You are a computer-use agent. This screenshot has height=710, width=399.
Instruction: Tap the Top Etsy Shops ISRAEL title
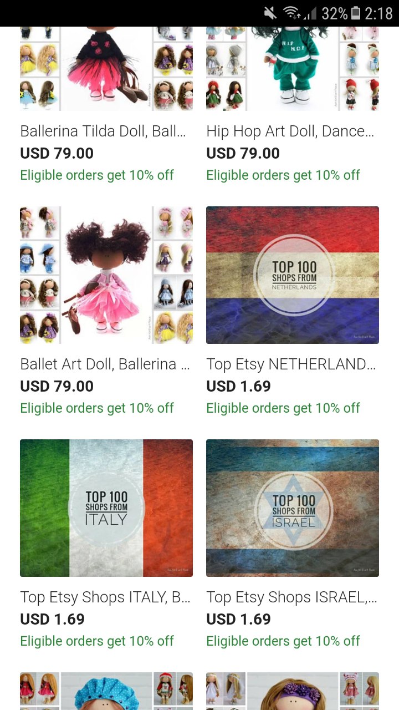coord(291,597)
